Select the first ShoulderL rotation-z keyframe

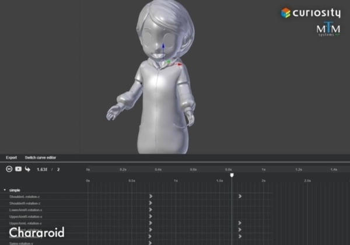point(150,197)
